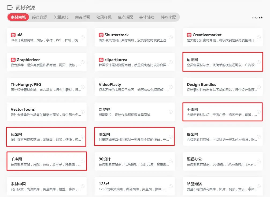Expand the arrow on the 摄图网 card

[258, 136]
